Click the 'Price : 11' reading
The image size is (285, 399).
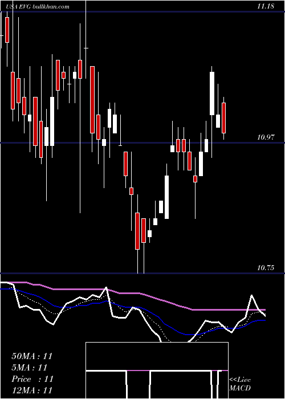tap(32, 379)
